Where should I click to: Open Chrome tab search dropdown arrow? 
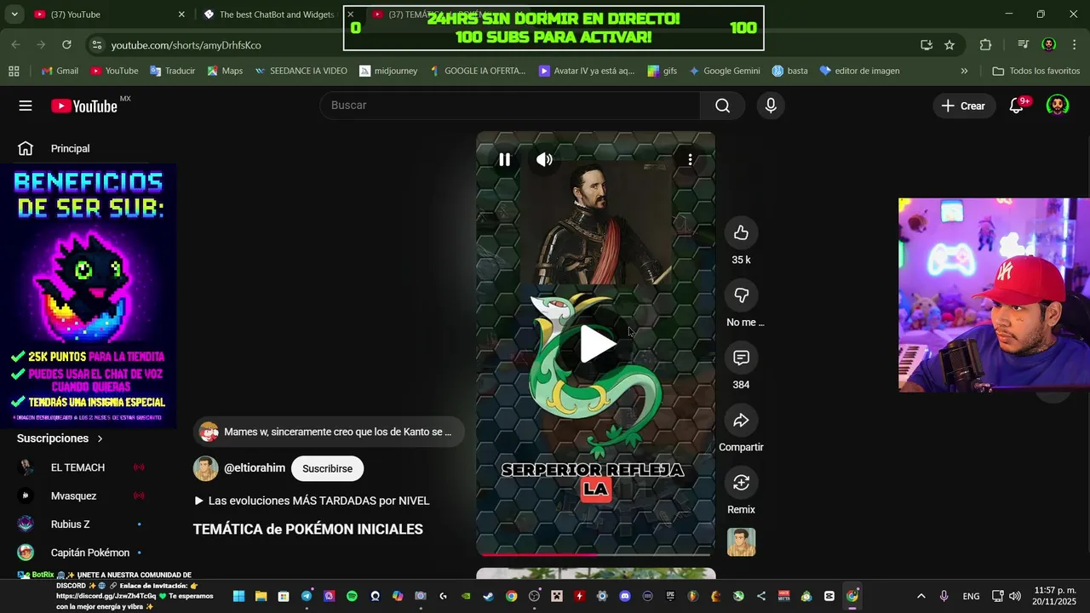[x=14, y=14]
